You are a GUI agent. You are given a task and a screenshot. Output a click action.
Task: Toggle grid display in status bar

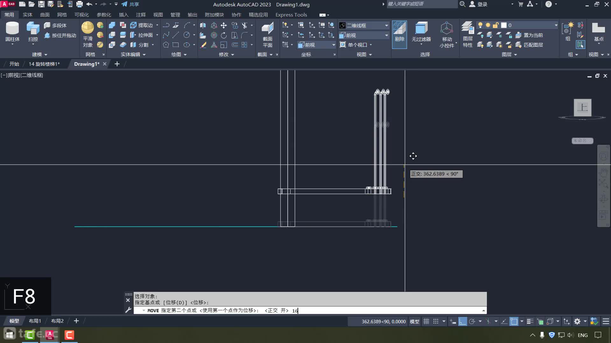coord(426,321)
